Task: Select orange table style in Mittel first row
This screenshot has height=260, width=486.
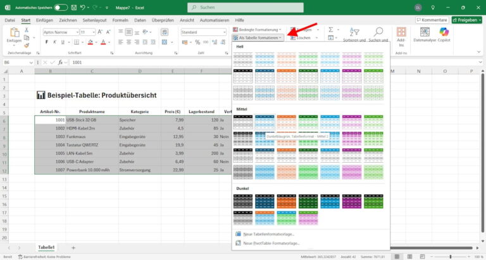Action: pos(287,122)
